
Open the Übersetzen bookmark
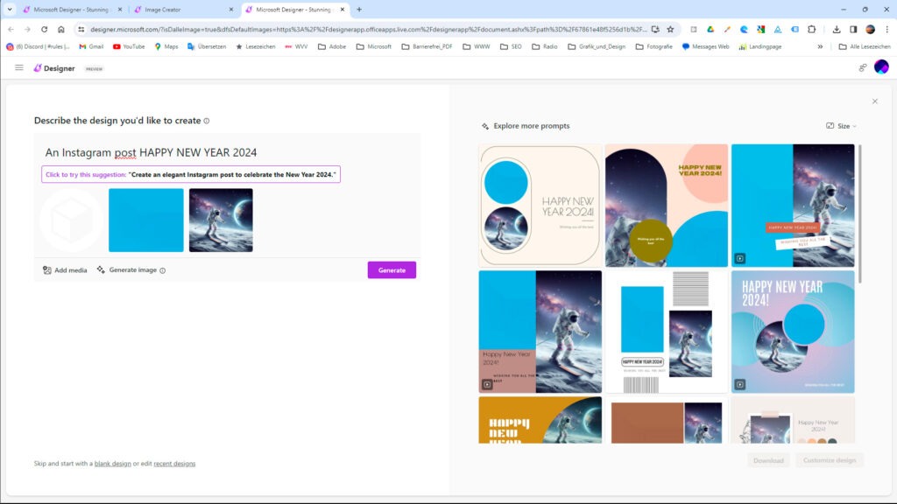point(207,47)
